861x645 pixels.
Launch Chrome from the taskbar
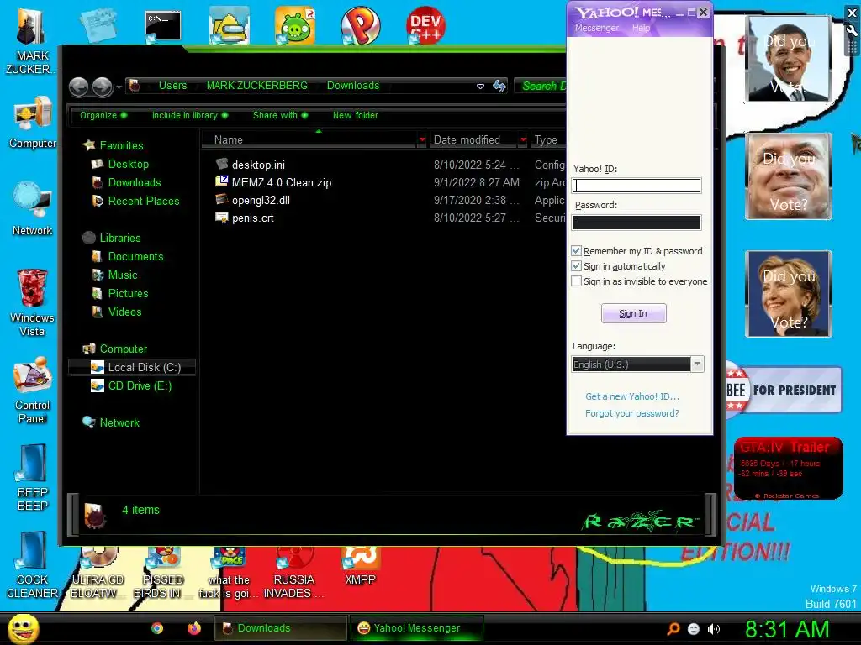[x=157, y=628]
